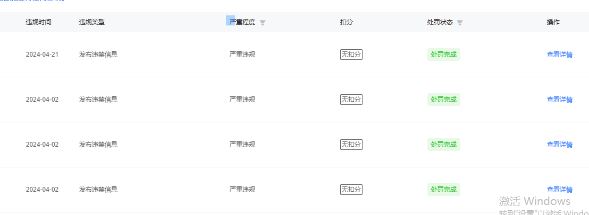Screen dimensions: 589x215
Task: Click the 无扣分 tag in the 2024-04-21 row
Action: coord(351,55)
